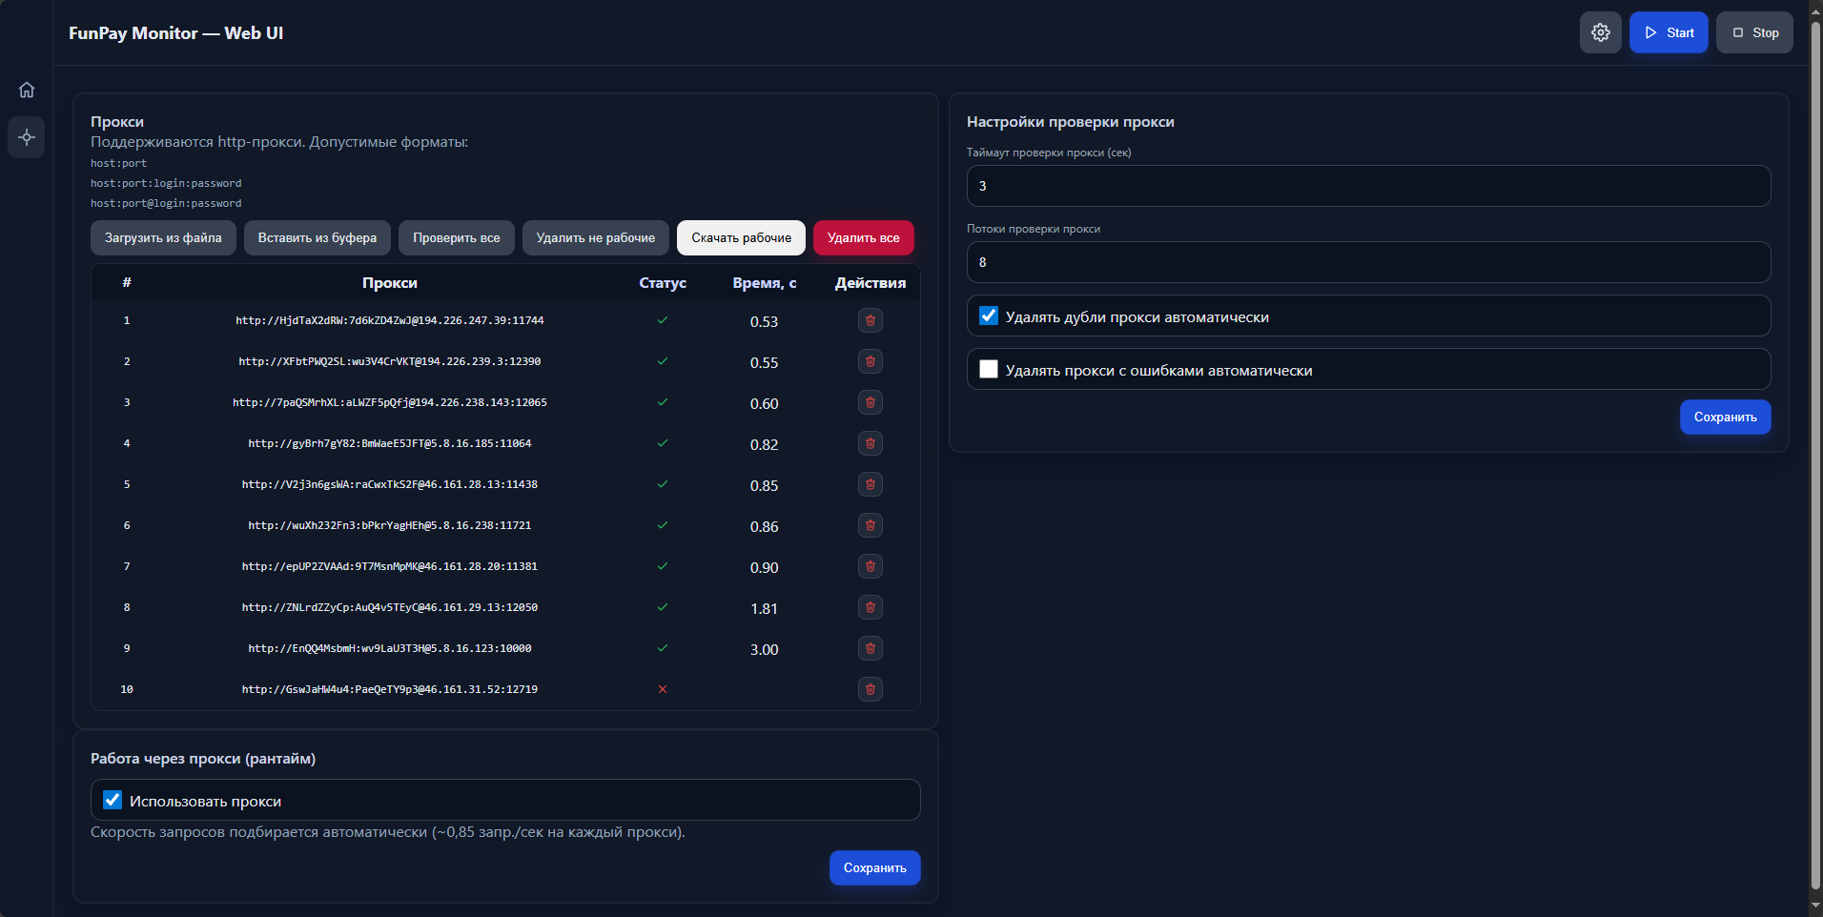Click the proxy check threads field
The image size is (1823, 917).
(x=1368, y=262)
